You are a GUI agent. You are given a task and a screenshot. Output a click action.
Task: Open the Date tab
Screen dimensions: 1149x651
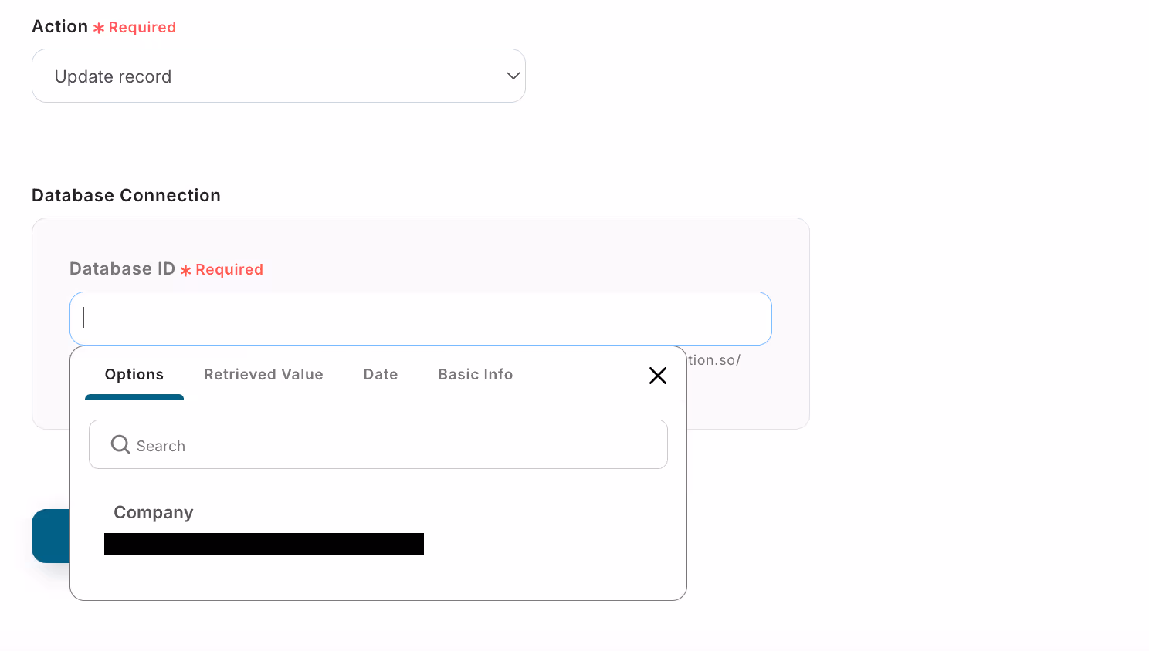(381, 375)
